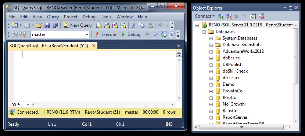Collapse the Databases folder
The image size is (305, 136).
(x=204, y=32)
